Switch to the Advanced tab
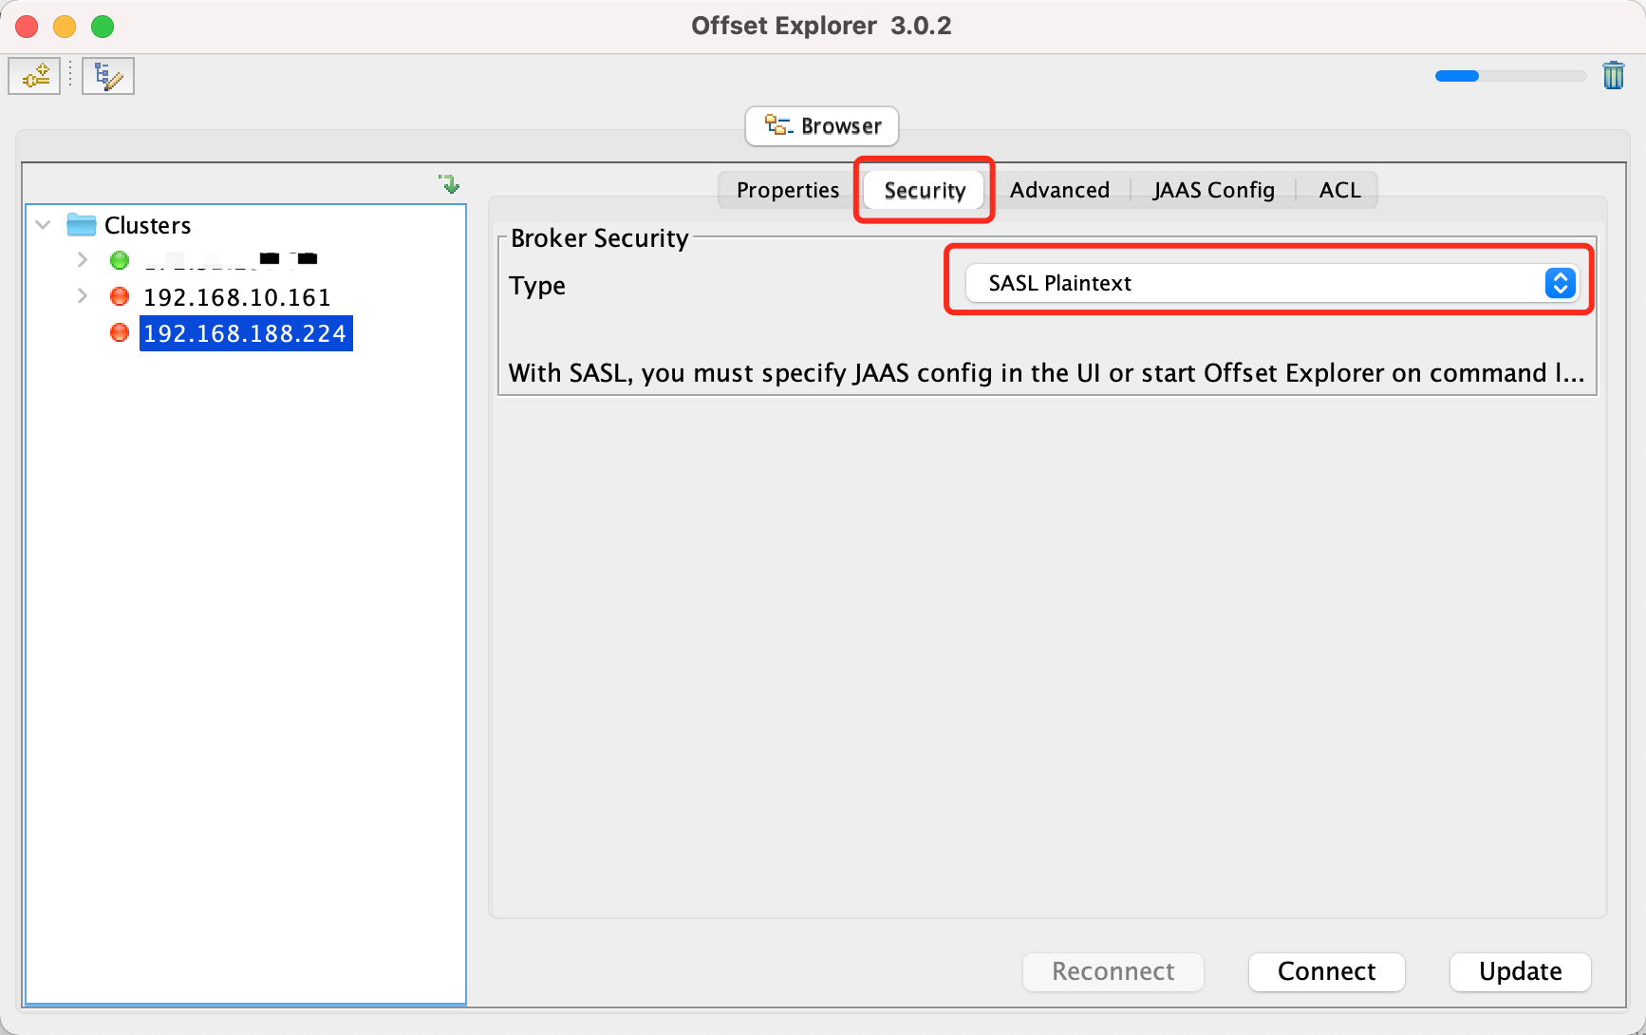1646x1035 pixels. pos(1059,190)
